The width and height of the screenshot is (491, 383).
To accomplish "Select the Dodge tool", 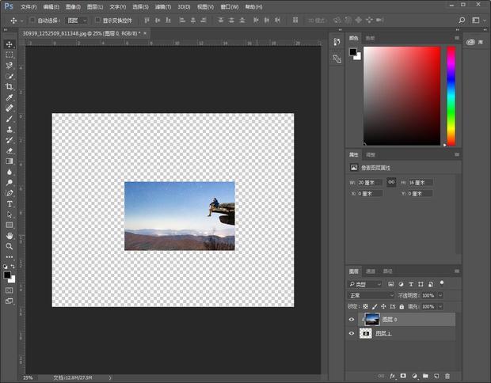I will click(10, 183).
